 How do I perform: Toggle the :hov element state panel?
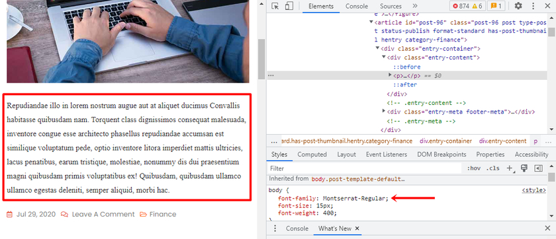pos(474,168)
